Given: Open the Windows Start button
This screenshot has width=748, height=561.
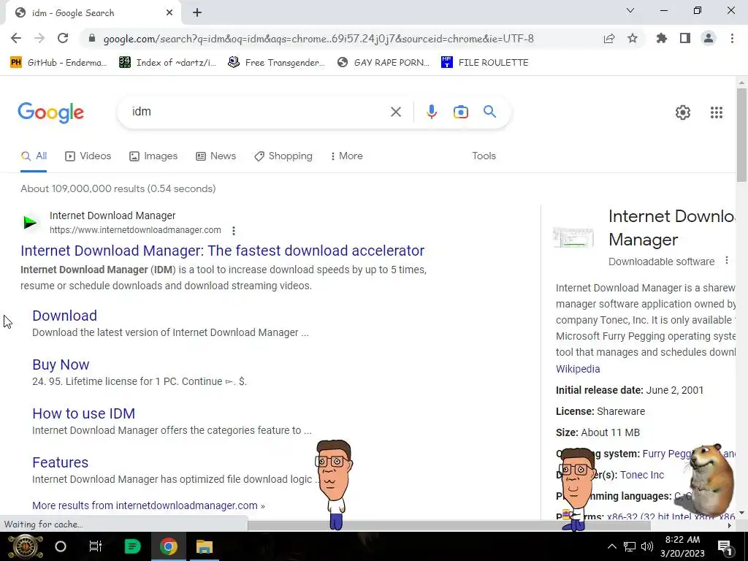Looking at the screenshot, I should coord(26,546).
